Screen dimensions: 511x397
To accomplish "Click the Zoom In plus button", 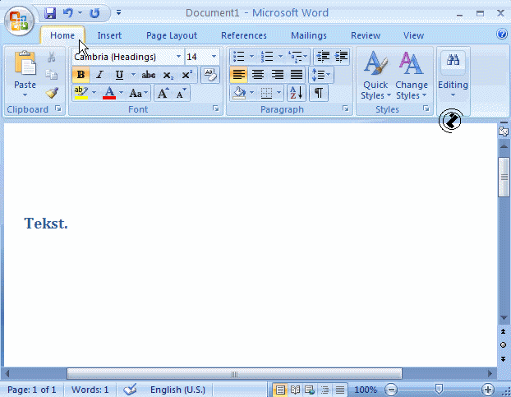I will point(488,390).
